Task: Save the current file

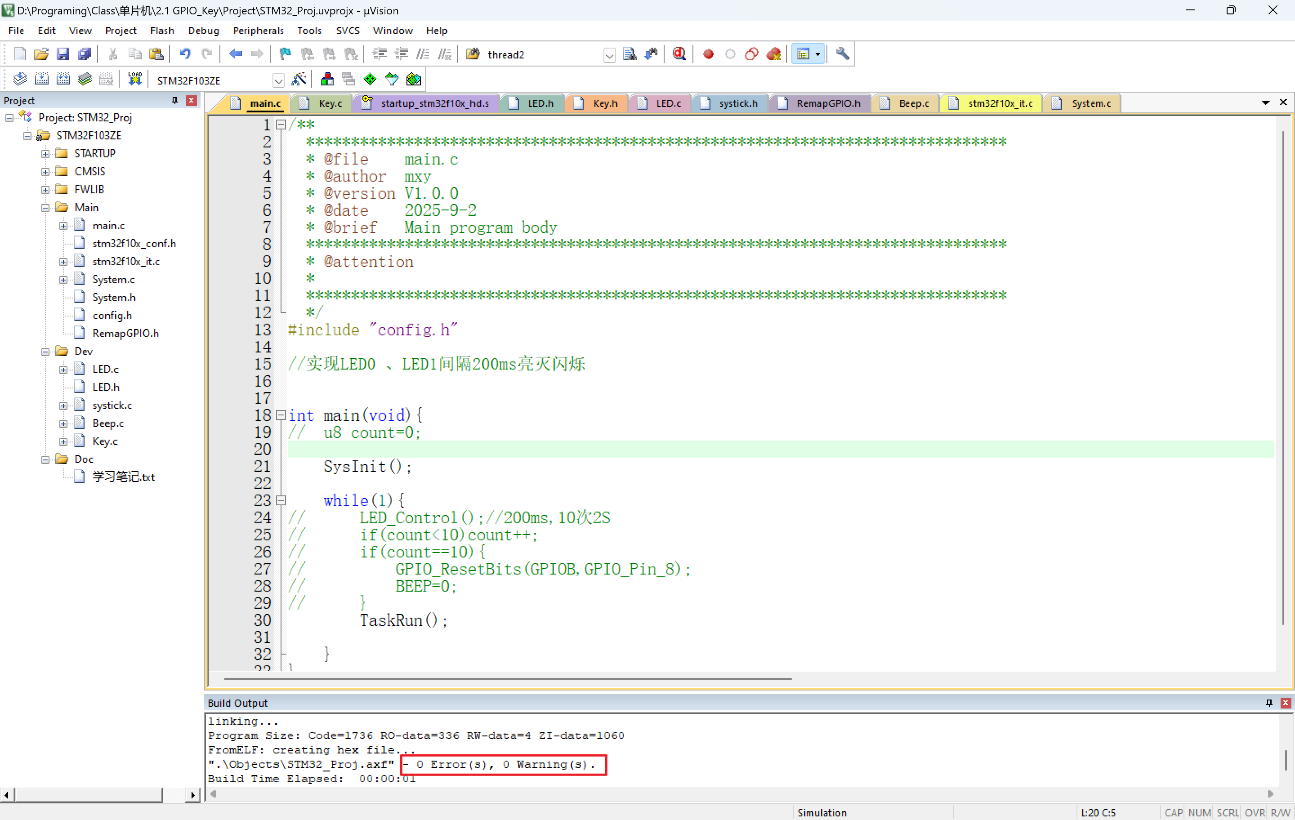Action: 63,54
